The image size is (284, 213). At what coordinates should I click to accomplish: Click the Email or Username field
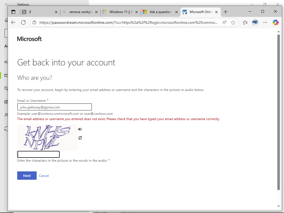(x=55, y=107)
